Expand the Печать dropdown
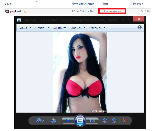 pyautogui.click(x=42, y=28)
